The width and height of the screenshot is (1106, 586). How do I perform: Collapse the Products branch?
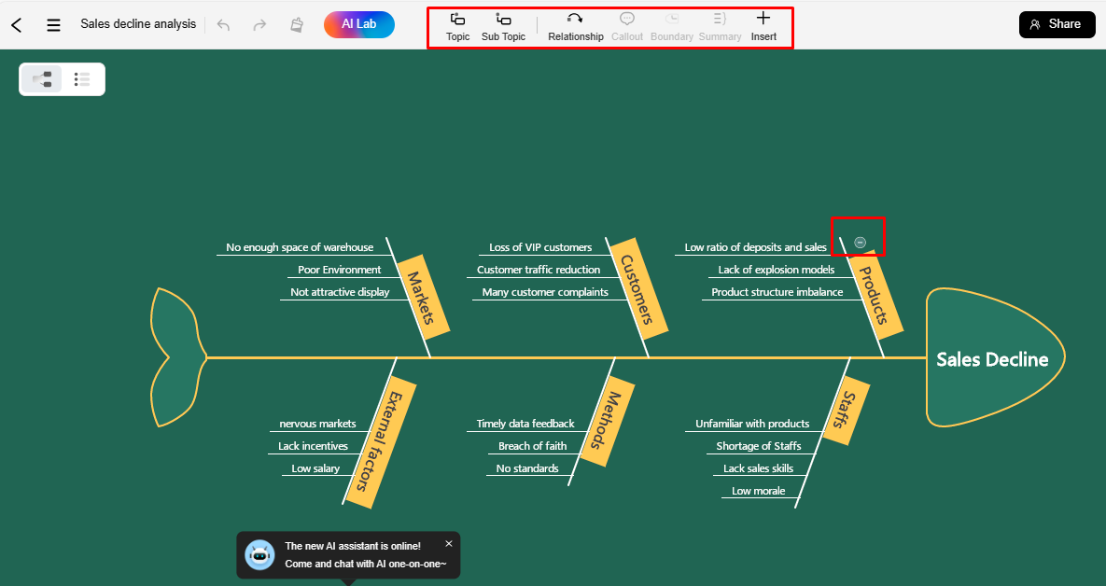(860, 243)
